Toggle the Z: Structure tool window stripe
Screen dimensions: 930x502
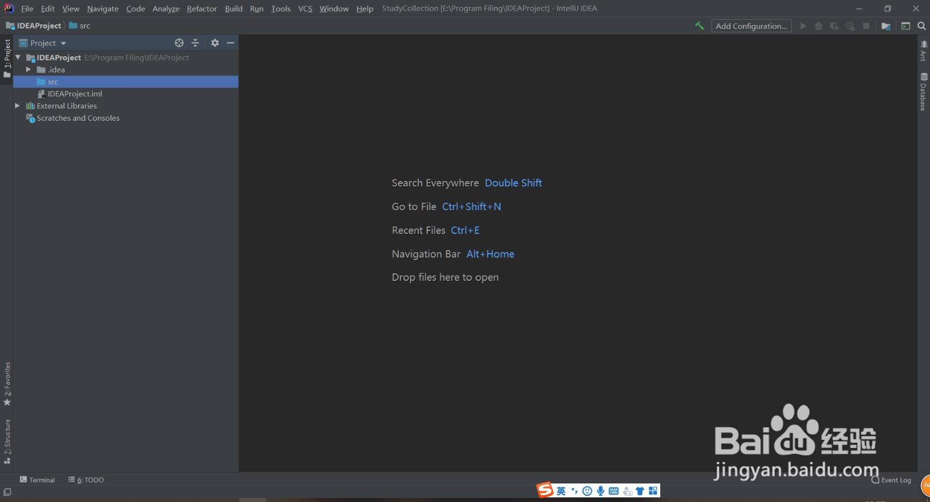pyautogui.click(x=7, y=441)
